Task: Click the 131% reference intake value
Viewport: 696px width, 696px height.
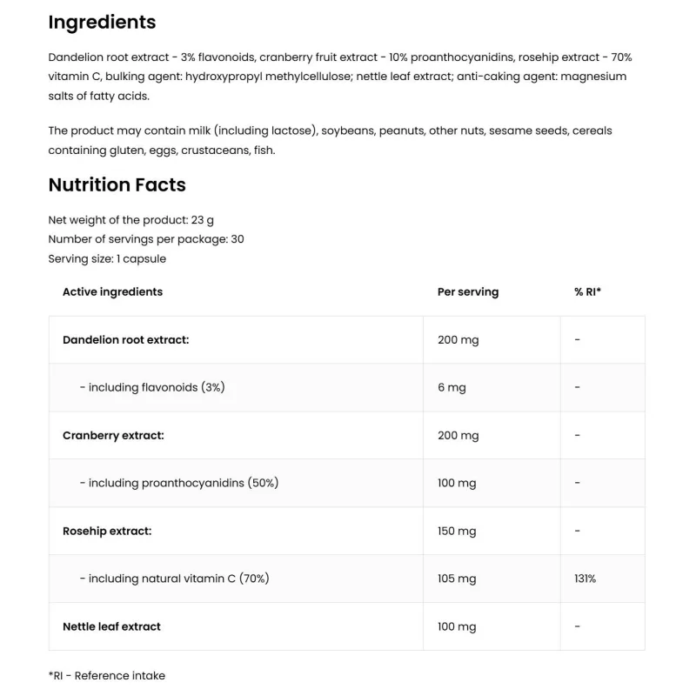Action: [585, 579]
